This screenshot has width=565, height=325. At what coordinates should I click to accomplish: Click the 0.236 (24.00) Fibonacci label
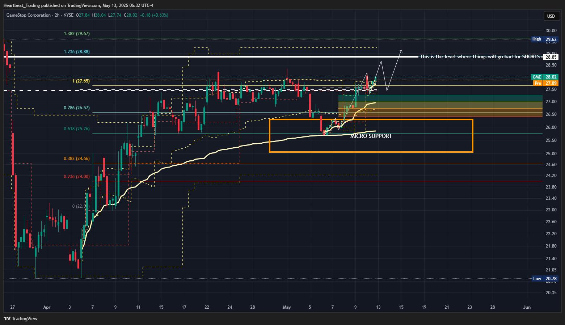tap(77, 177)
